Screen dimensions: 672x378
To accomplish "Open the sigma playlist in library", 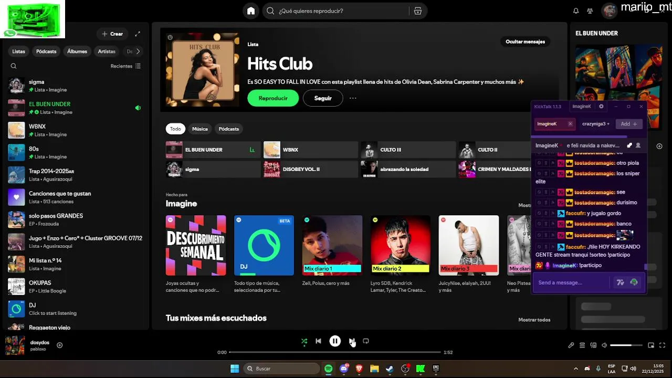I will click(75, 86).
